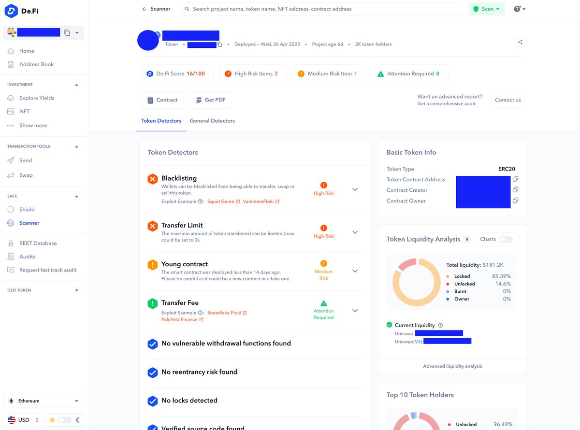This screenshot has height=430, width=580.
Task: Open Squid Game exploit example
Action: pyautogui.click(x=223, y=201)
